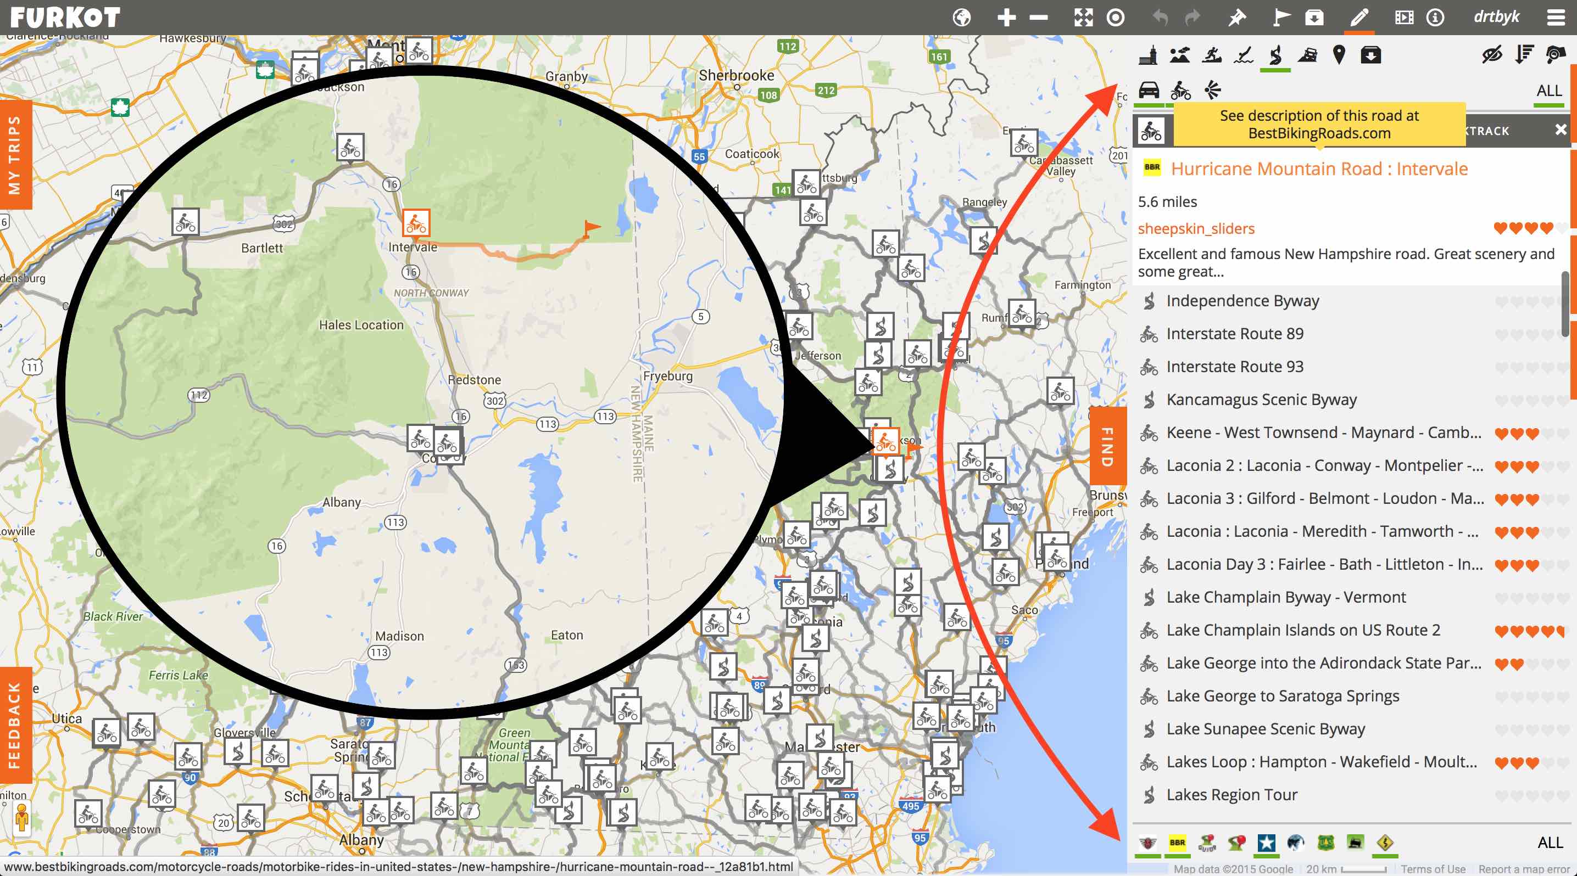Open the sheepskin_sliders author link
The height and width of the screenshot is (876, 1577).
[x=1196, y=228]
